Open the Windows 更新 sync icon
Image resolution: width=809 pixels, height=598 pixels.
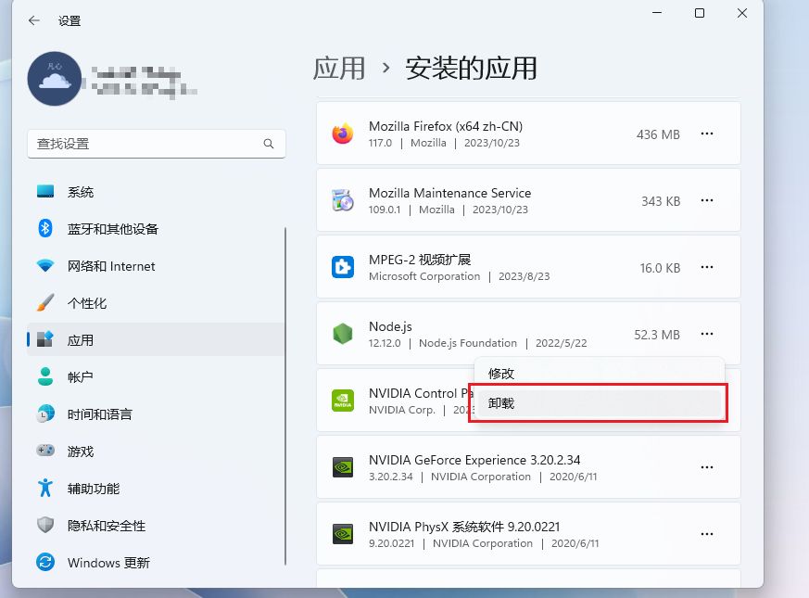[45, 562]
